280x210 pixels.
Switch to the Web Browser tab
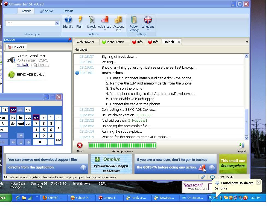tap(85, 42)
